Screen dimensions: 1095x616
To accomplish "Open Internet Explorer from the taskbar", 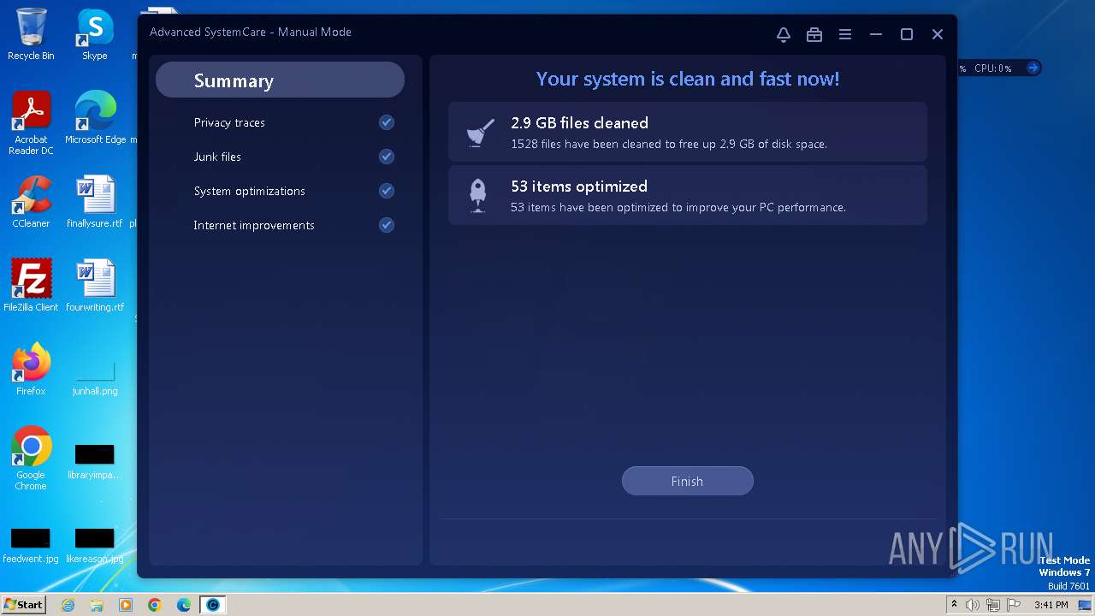I will tap(68, 605).
